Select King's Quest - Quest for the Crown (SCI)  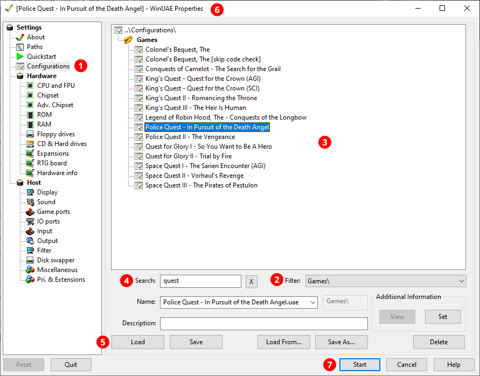(203, 88)
